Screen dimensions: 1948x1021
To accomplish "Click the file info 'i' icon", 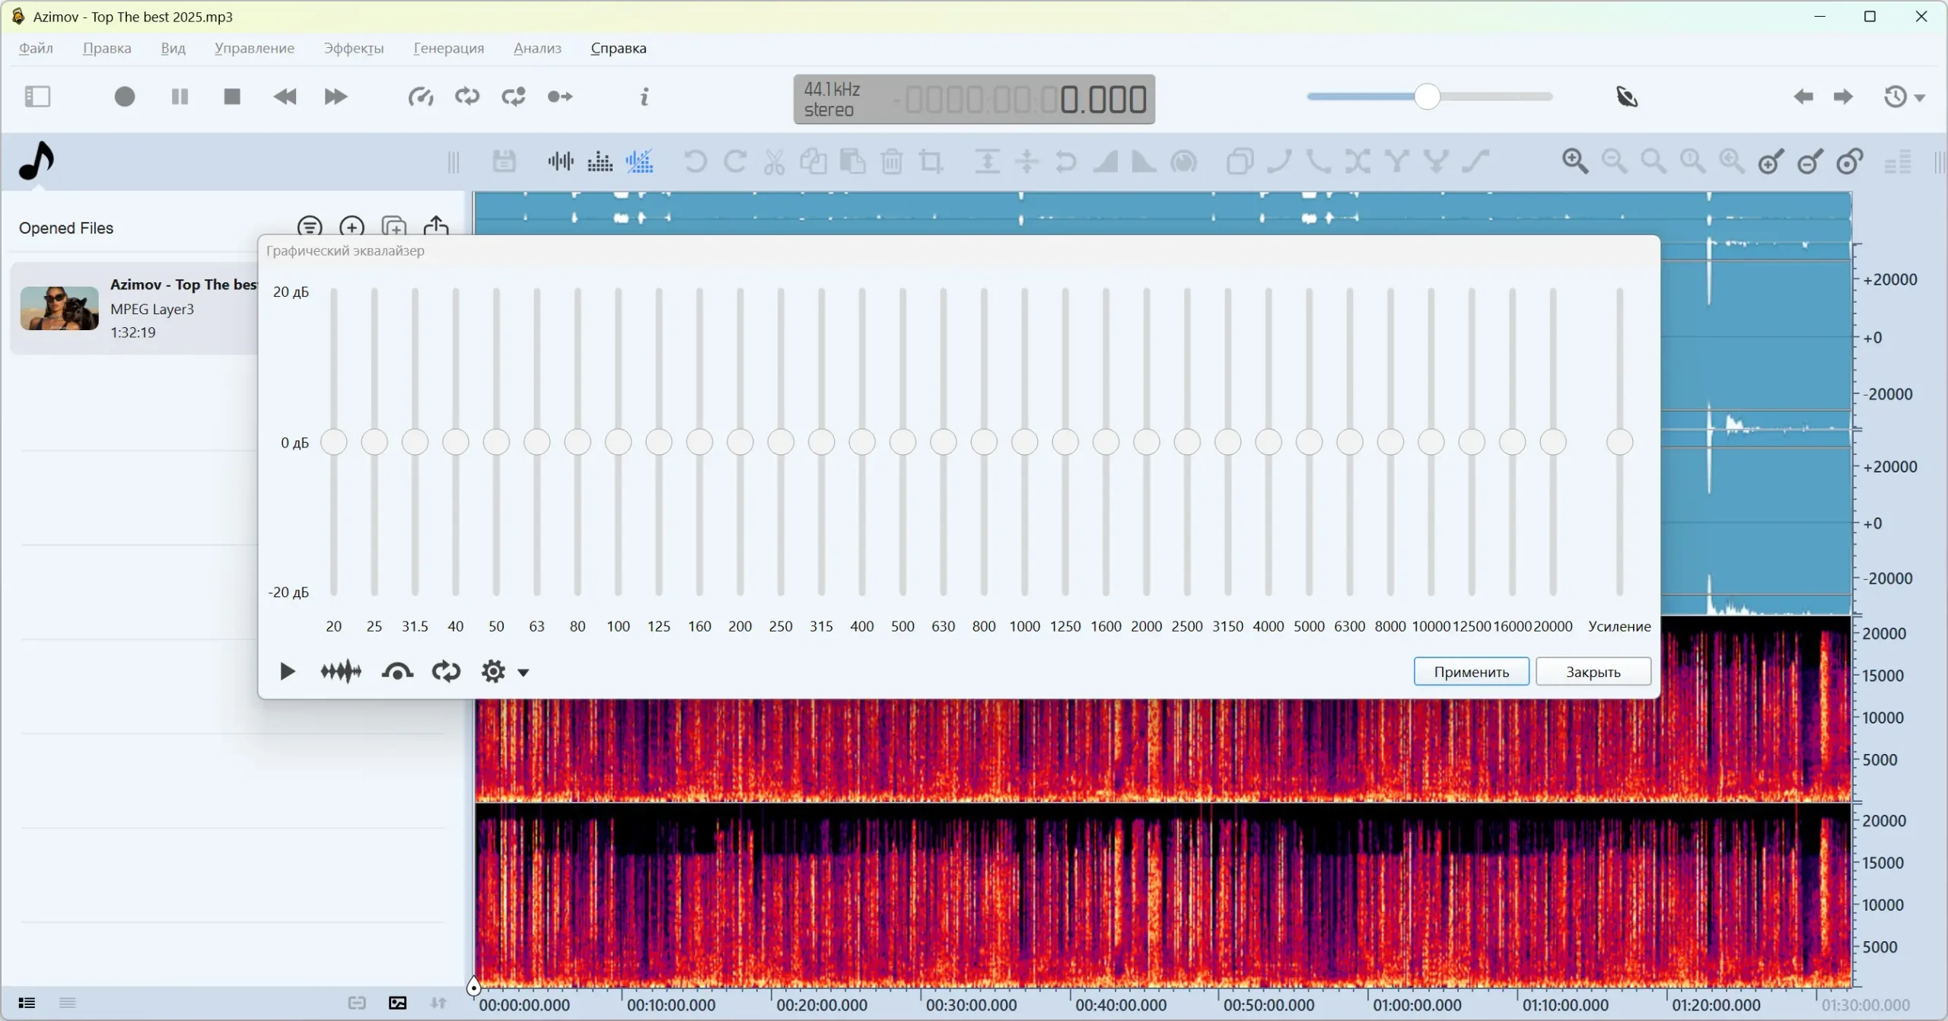I will pyautogui.click(x=645, y=97).
